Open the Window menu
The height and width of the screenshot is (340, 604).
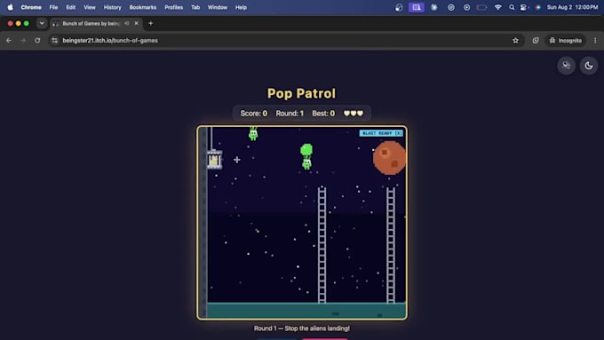pos(218,7)
